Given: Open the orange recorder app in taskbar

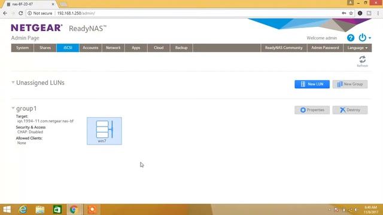Looking at the screenshot, I should pyautogui.click(x=92, y=210).
